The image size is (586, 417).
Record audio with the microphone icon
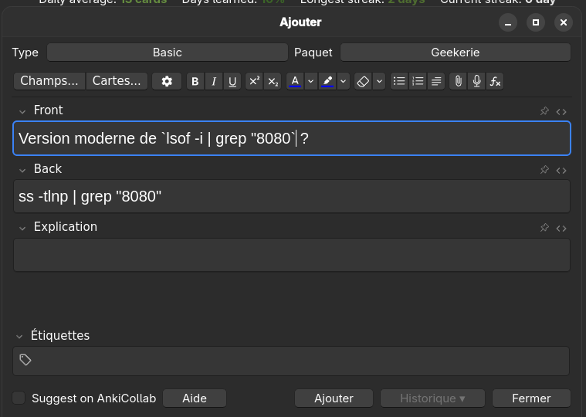point(476,81)
